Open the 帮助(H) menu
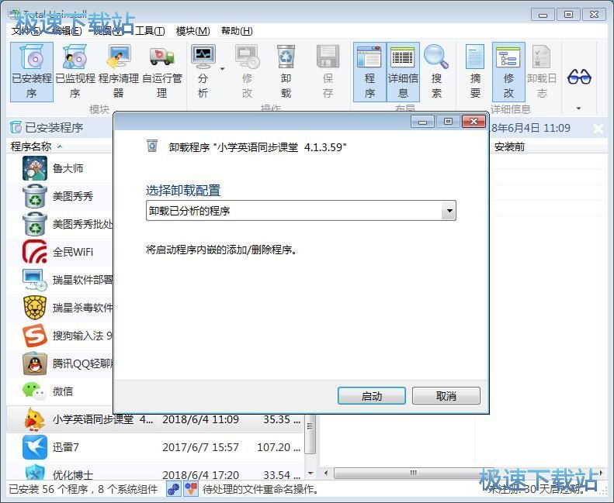 237,31
